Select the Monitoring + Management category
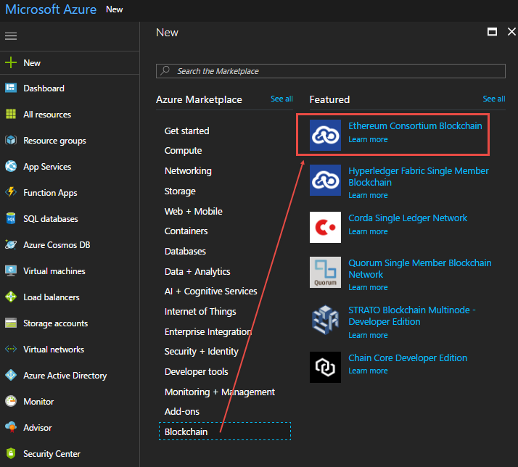 (219, 392)
